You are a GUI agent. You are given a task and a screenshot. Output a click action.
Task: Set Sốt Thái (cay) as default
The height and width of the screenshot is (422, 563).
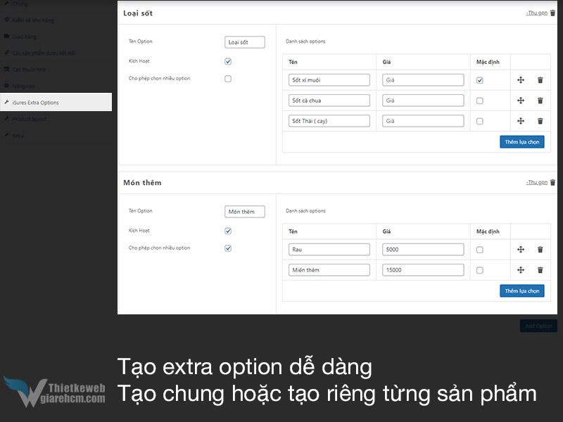point(480,121)
